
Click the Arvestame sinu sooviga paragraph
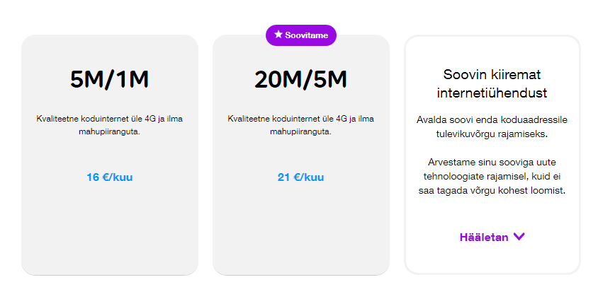[x=492, y=177]
